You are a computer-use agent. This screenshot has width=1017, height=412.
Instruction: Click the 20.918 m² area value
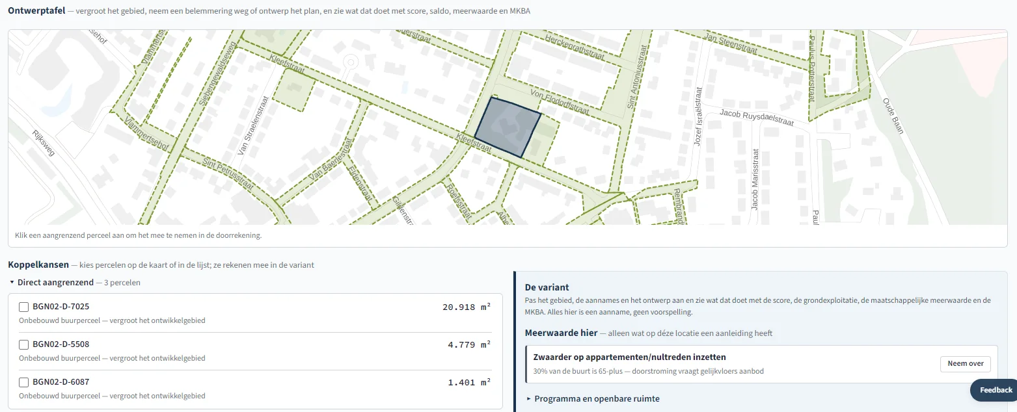[467, 307]
